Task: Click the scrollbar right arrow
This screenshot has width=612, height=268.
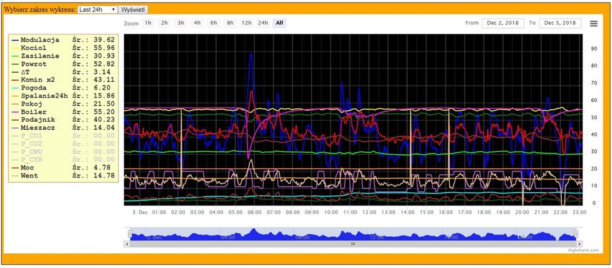Action: tap(578, 244)
